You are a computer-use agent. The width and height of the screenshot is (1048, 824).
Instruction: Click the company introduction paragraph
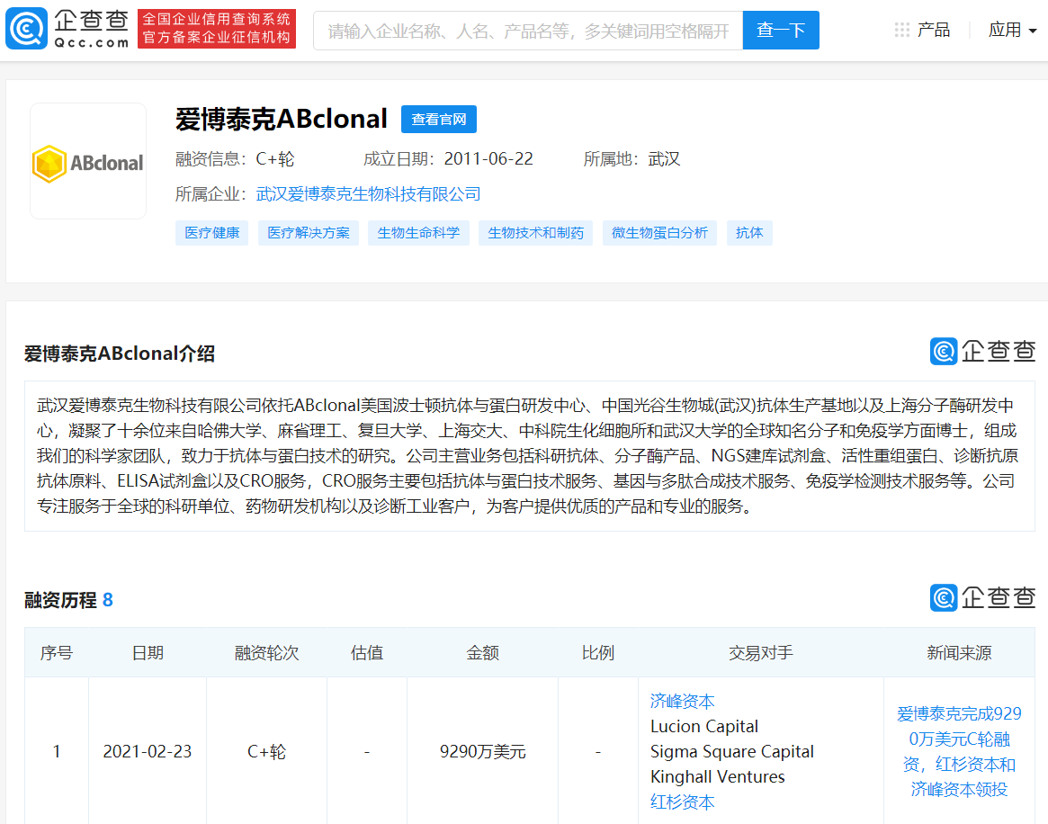pos(529,456)
